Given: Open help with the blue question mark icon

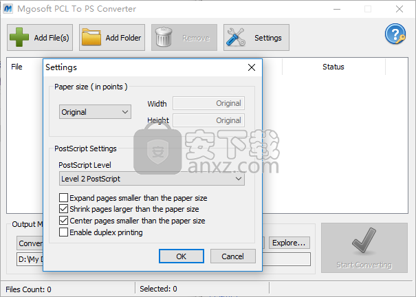Looking at the screenshot, I should coord(395,34).
